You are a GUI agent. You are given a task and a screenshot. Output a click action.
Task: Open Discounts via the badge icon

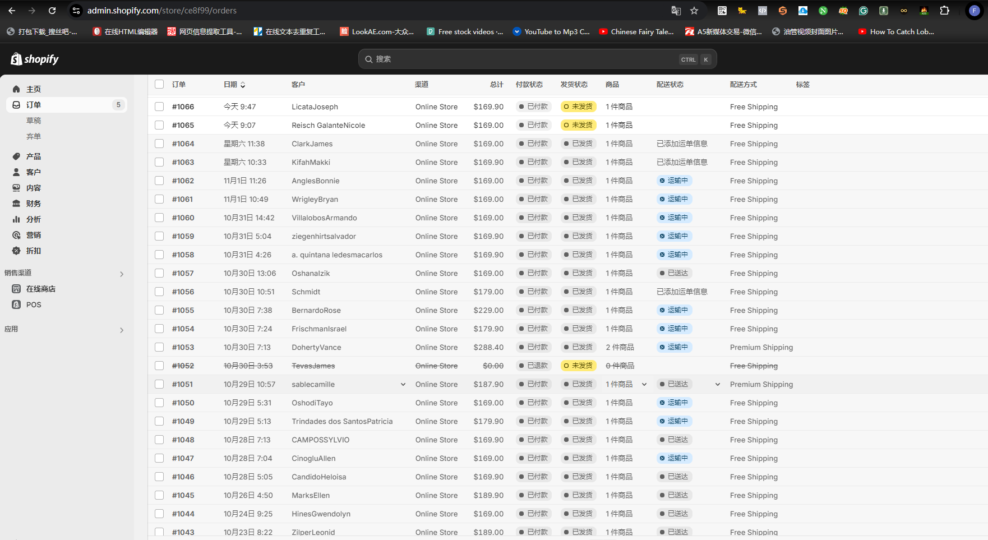(x=16, y=251)
